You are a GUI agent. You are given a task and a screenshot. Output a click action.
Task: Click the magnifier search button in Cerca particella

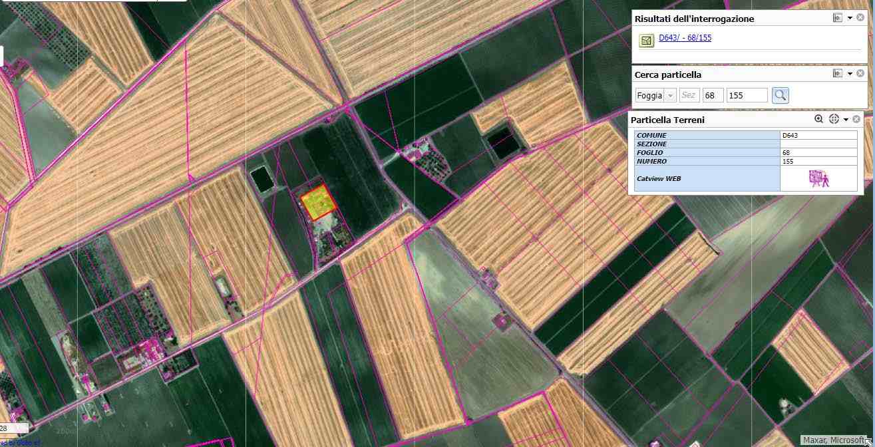click(x=780, y=95)
